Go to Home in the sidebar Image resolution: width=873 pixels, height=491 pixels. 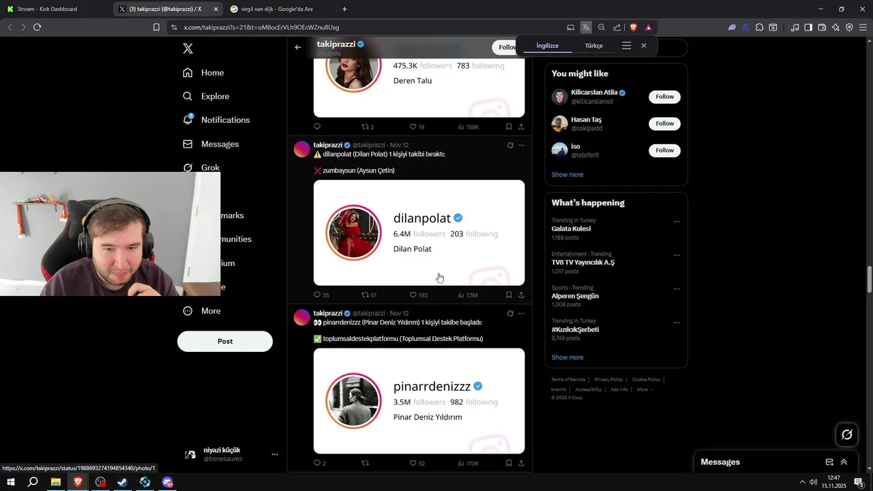(203, 73)
